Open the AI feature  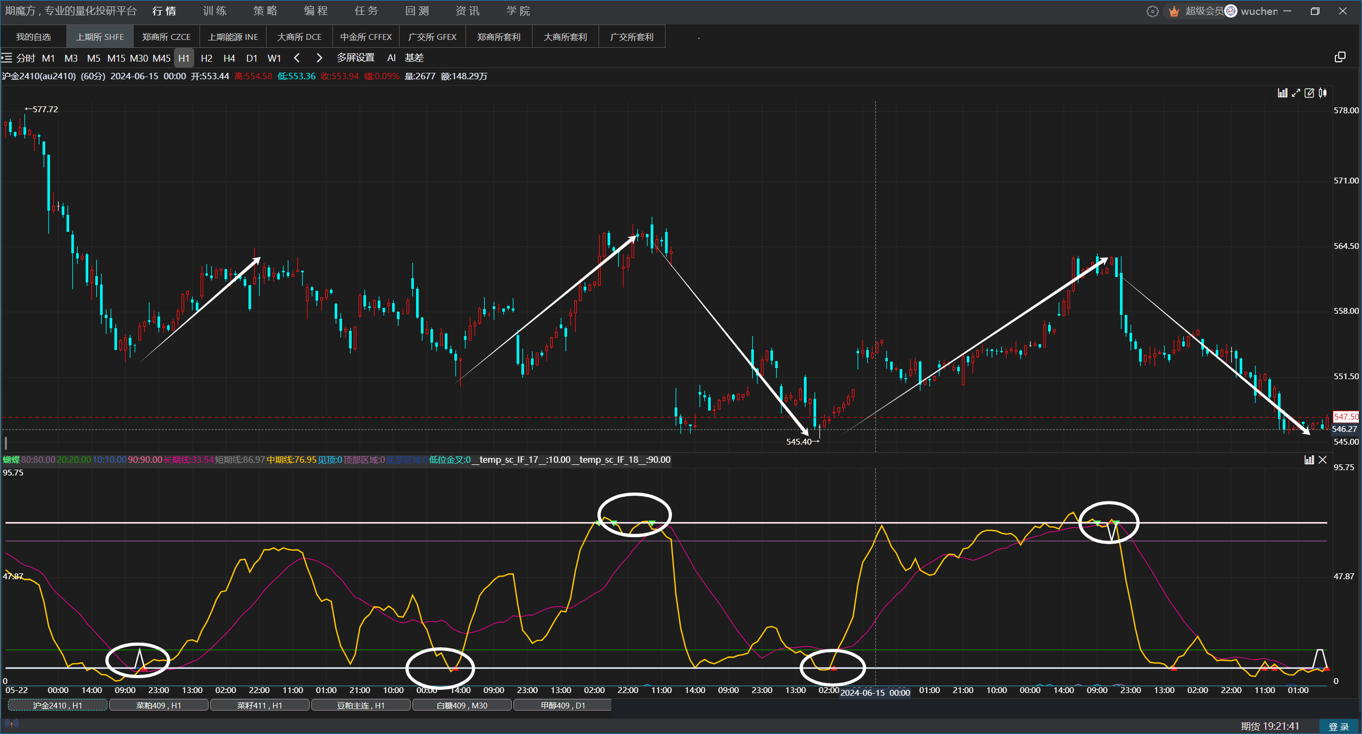[x=392, y=57]
